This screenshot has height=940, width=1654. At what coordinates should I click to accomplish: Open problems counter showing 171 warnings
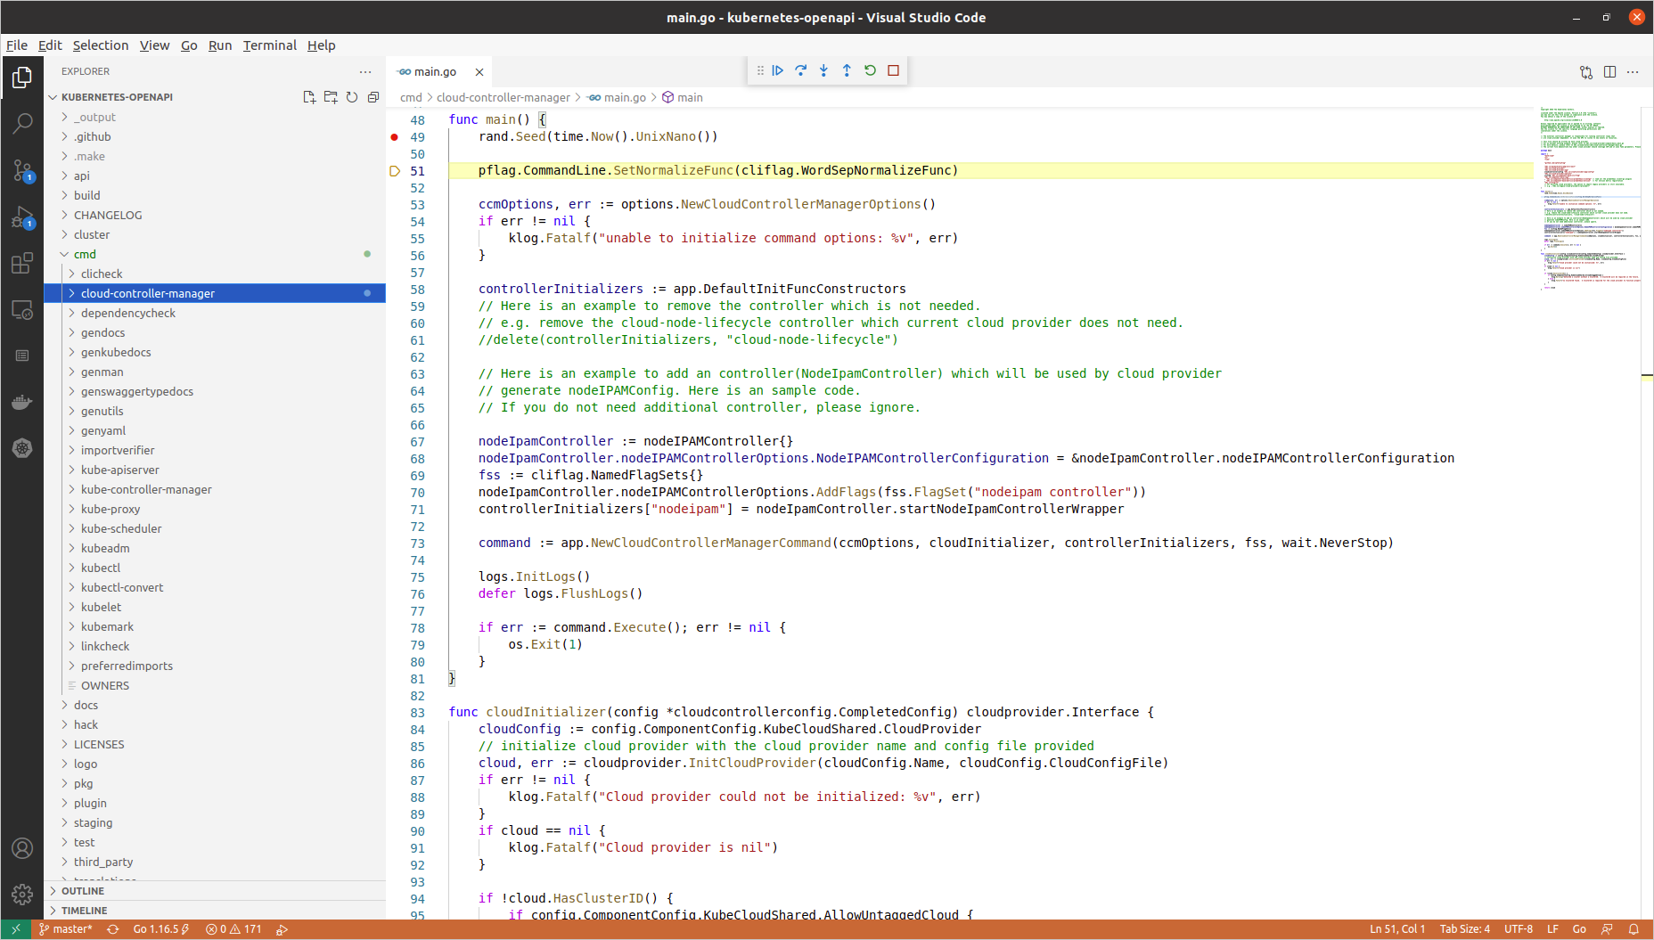click(233, 929)
